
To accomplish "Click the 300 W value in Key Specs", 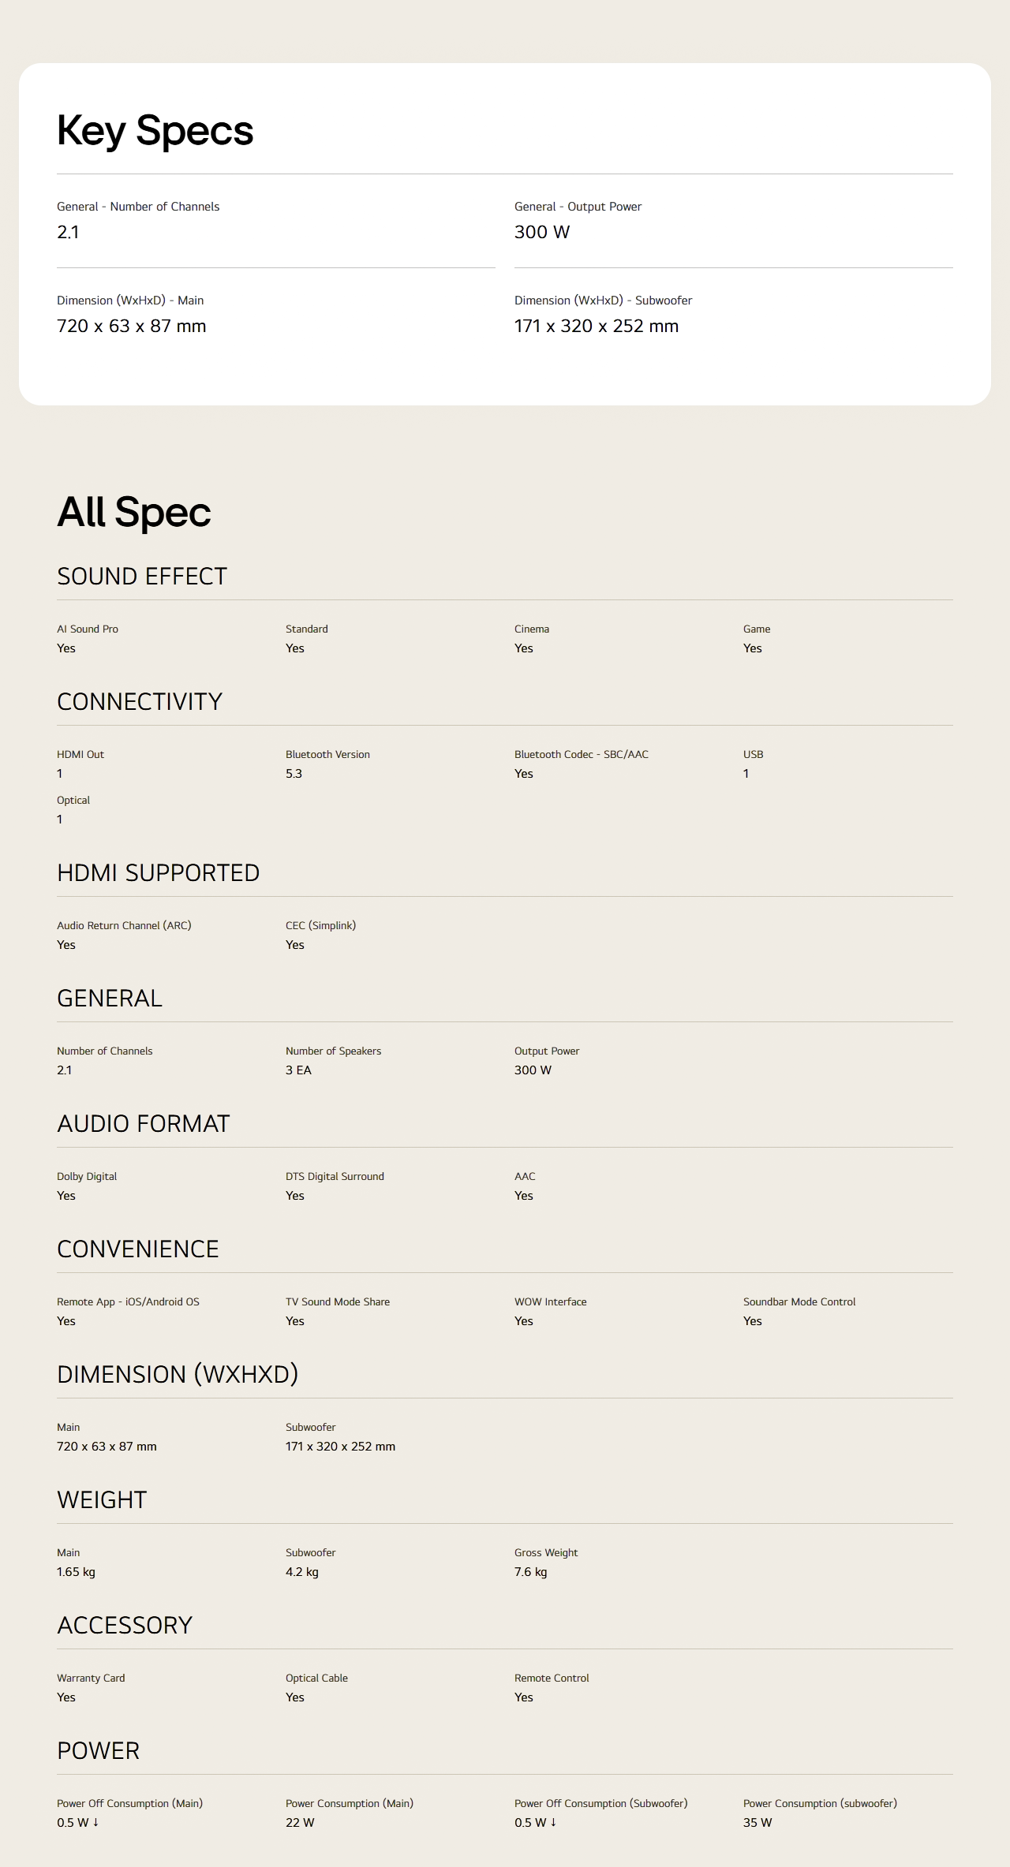I will pos(542,233).
